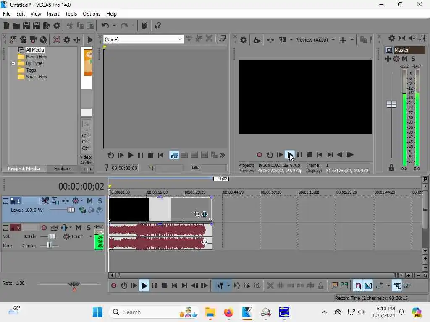This screenshot has width=430, height=322.
Task: Open File Explorer from the taskbar
Action: pos(210,312)
